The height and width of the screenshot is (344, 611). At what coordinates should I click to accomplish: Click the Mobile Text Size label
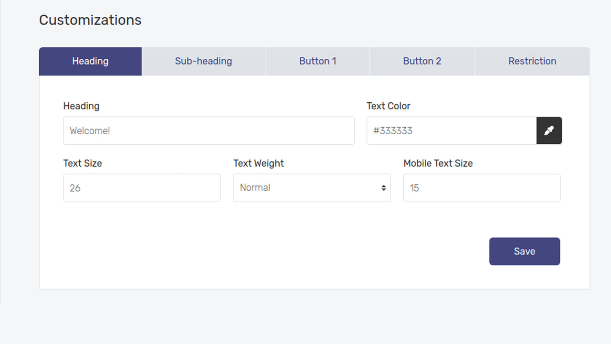pos(438,163)
